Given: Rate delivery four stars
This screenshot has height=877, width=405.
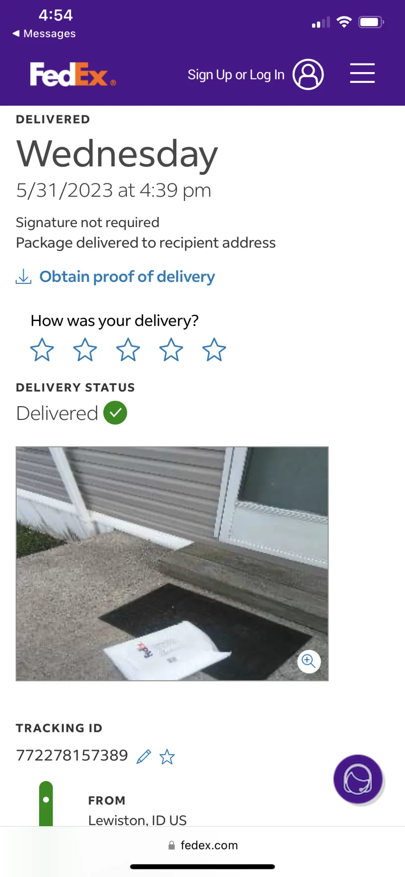Looking at the screenshot, I should pyautogui.click(x=171, y=350).
